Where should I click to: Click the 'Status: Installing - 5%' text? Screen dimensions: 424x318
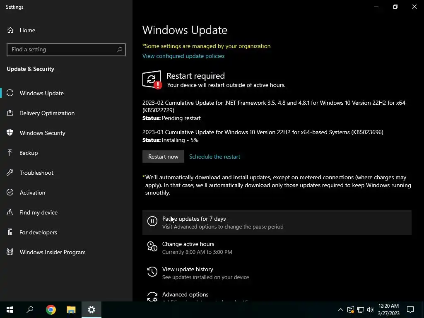[170, 140]
